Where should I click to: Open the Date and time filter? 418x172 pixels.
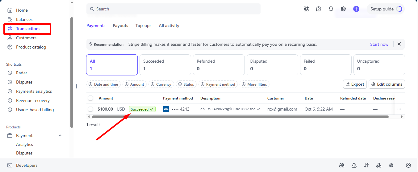pyautogui.click(x=103, y=84)
